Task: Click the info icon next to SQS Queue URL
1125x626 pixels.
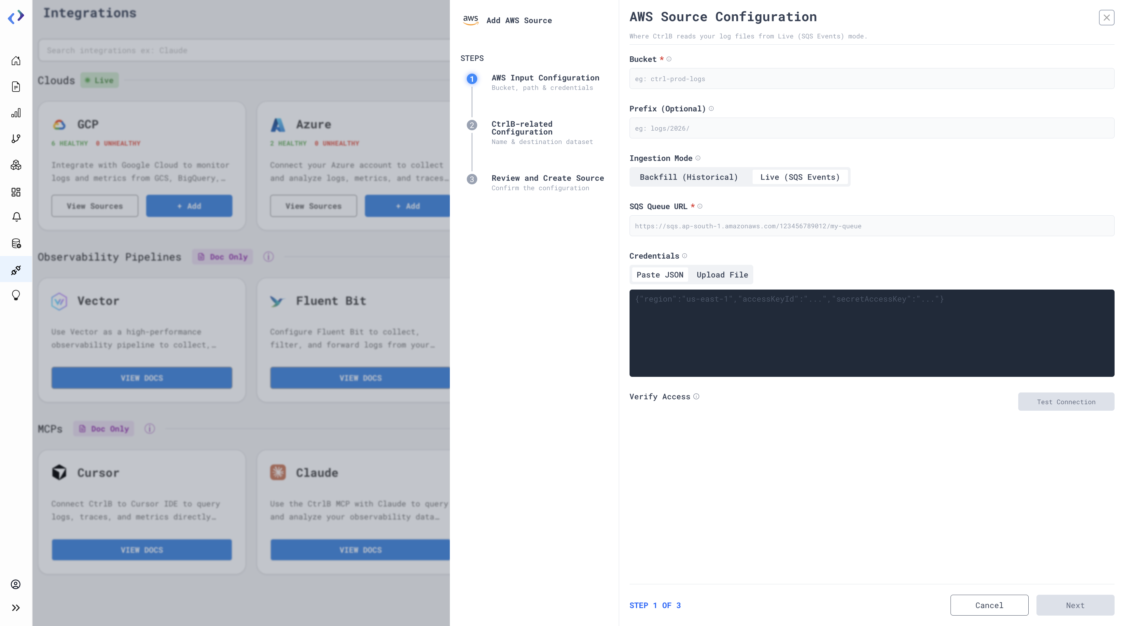Action: point(700,206)
